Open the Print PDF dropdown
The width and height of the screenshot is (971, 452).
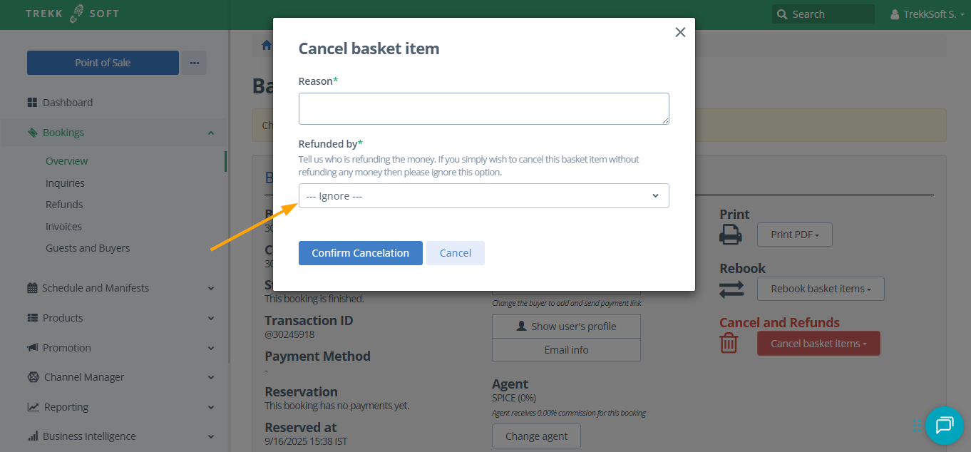[795, 235]
